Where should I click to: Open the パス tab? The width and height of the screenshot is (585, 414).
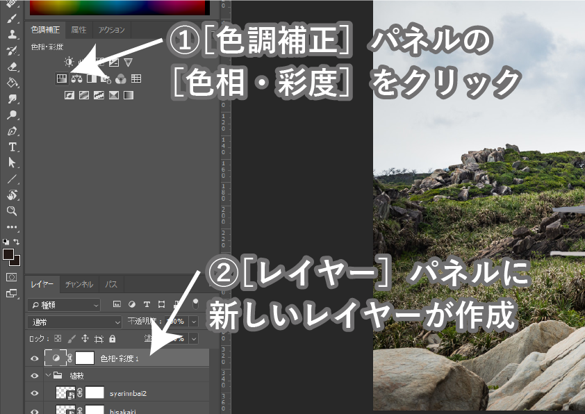coord(110,284)
